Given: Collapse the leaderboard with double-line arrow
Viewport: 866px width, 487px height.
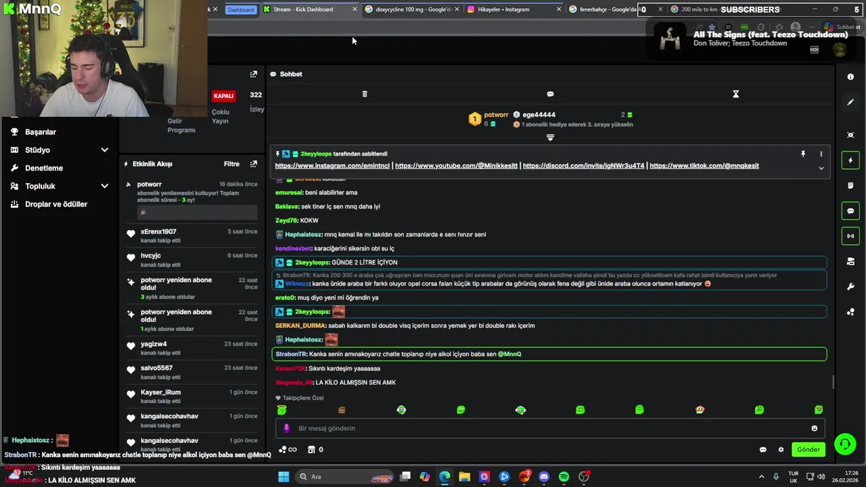Looking at the screenshot, I should point(550,137).
